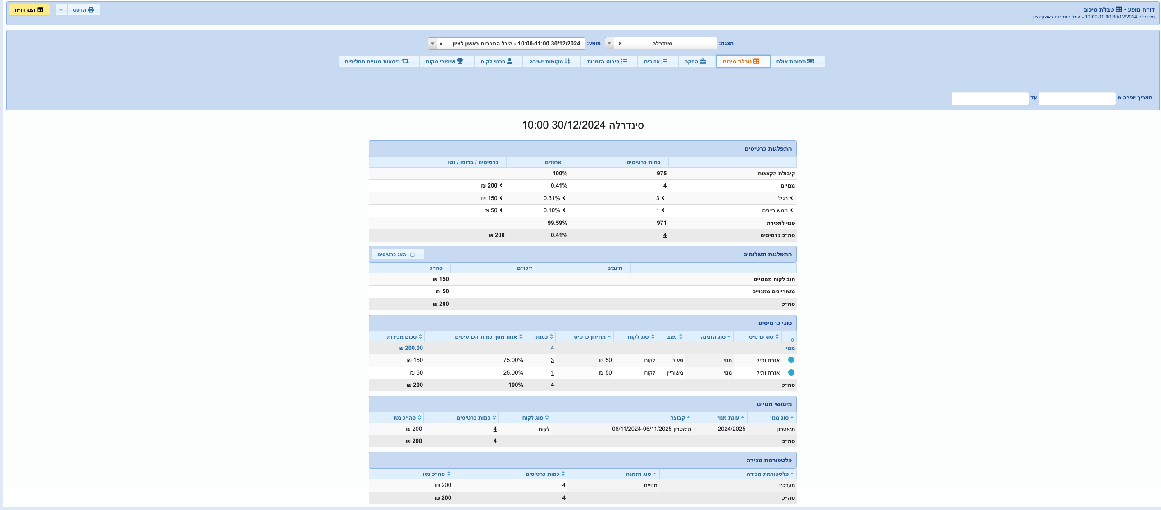Clear the selected מופע date with the x
Viewport: 1161px width, 510px height.
441,44
